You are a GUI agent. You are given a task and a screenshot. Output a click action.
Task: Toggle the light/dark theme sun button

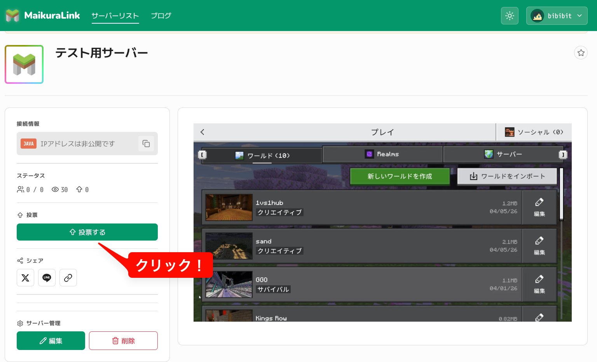click(510, 16)
